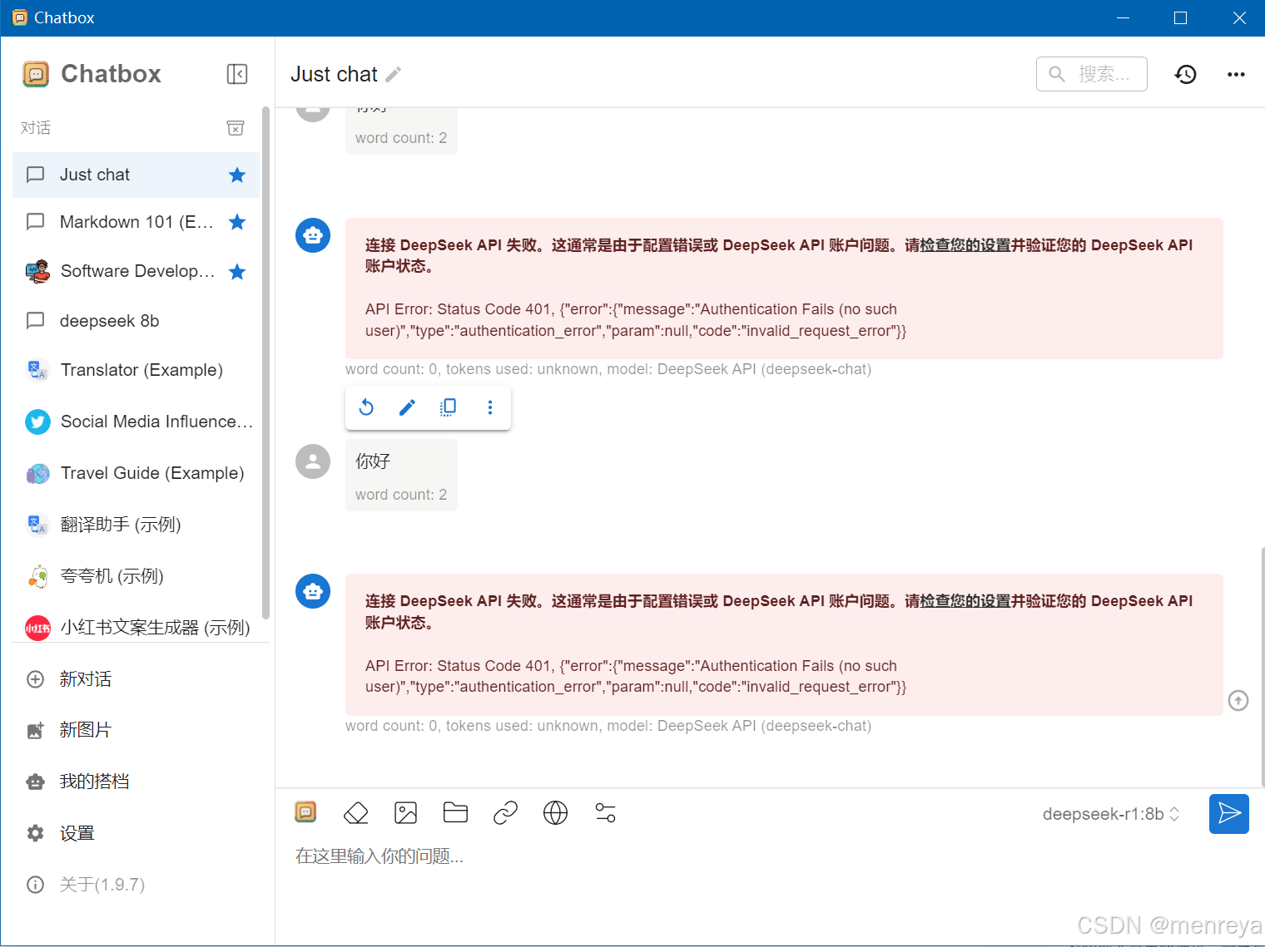Image resolution: width=1265 pixels, height=947 pixels.
Task: Unstar the Software Developer conversation
Action: (237, 272)
